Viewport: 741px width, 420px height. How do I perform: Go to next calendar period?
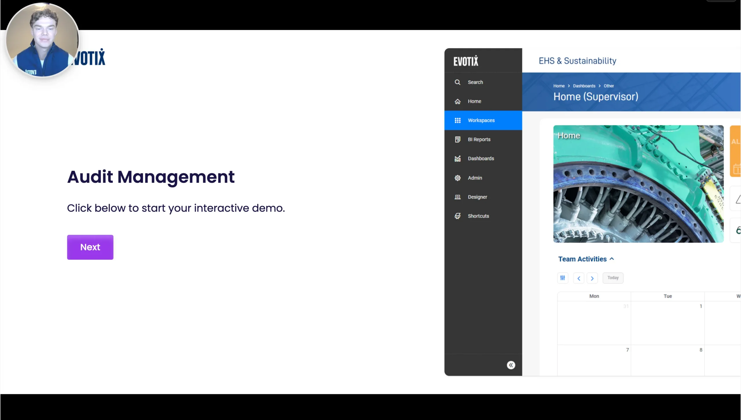point(592,278)
